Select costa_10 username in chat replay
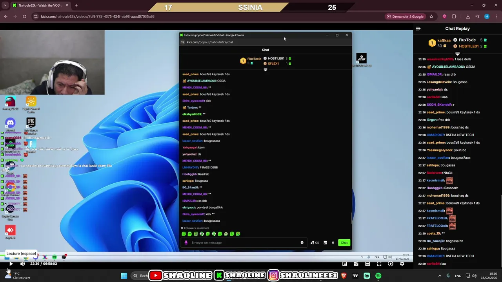Screen dimensions: 502x282 pos(433,233)
